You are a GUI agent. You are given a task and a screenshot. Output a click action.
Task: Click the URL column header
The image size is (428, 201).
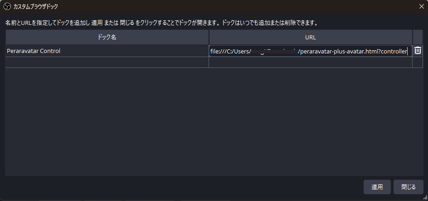coord(311,38)
